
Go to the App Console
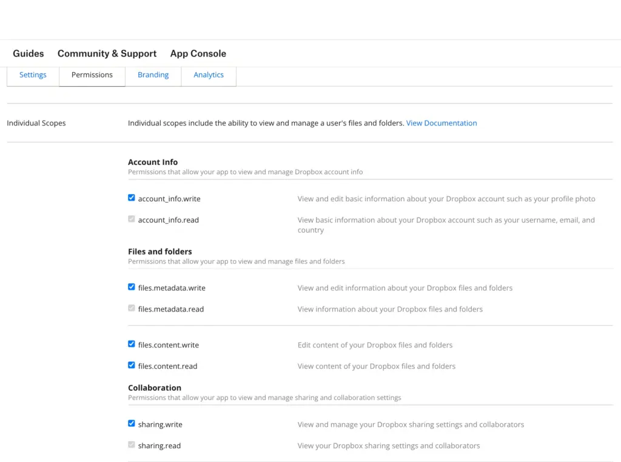[198, 53]
